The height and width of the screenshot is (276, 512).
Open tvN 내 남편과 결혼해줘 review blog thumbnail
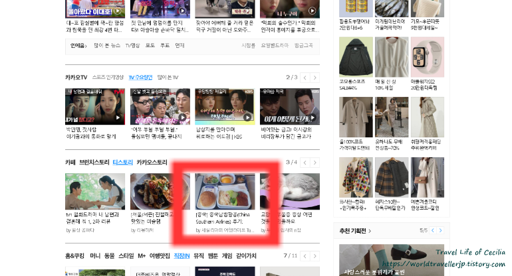[95, 191]
